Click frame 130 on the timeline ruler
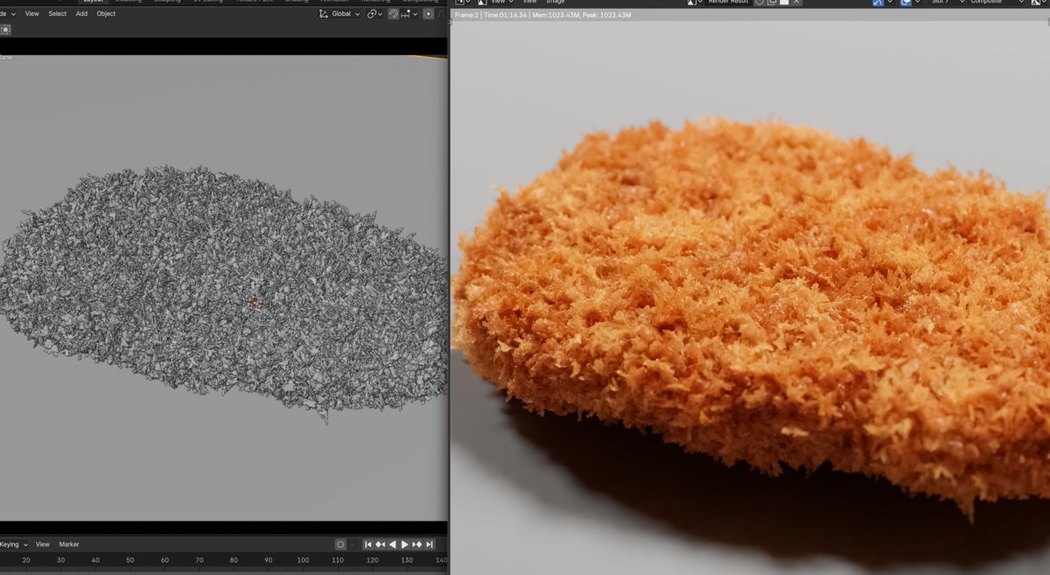The height and width of the screenshot is (575, 1050). (407, 560)
